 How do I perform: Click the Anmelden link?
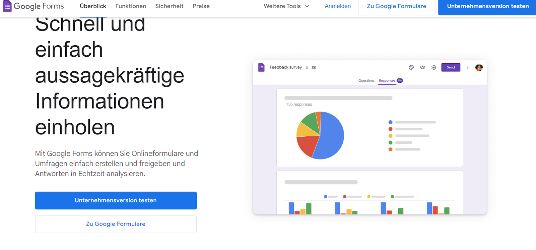(338, 6)
